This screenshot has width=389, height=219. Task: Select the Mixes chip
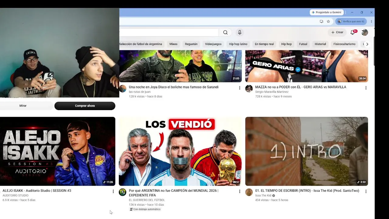[173, 44]
